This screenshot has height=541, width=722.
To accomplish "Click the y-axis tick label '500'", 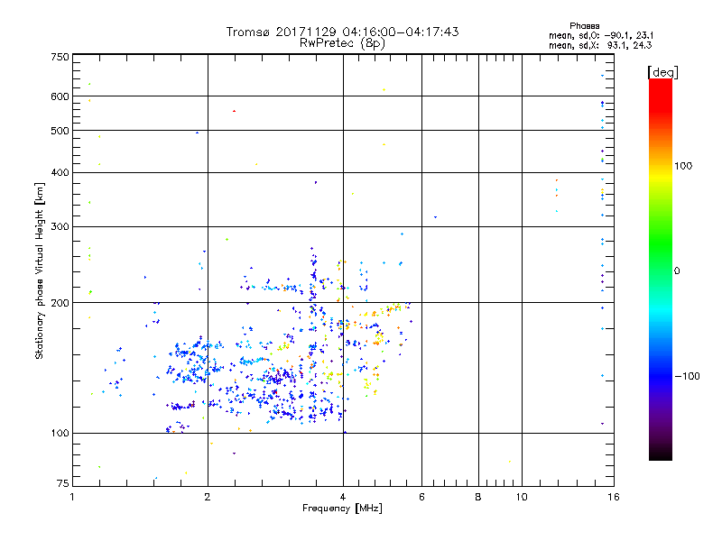I will (x=60, y=131).
